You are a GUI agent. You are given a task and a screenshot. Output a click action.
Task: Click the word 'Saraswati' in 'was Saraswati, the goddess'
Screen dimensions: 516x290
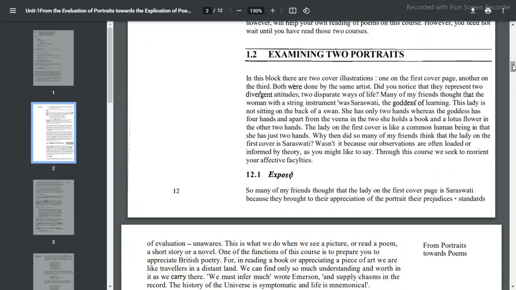pos(364,103)
